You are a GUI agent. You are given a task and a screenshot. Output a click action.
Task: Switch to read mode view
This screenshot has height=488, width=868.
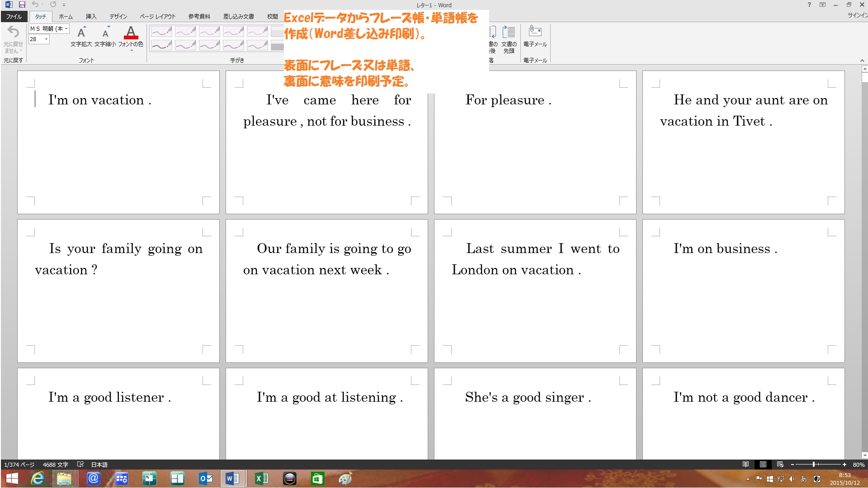point(746,465)
